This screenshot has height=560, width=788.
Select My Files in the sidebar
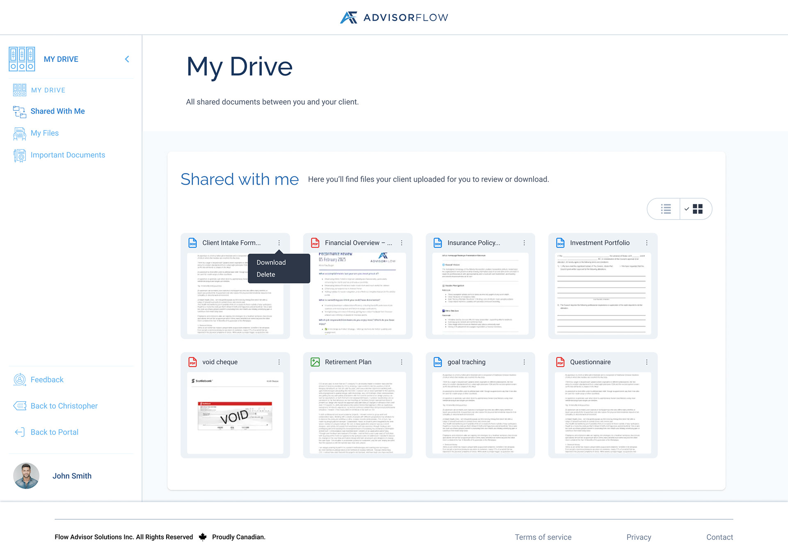(x=45, y=133)
